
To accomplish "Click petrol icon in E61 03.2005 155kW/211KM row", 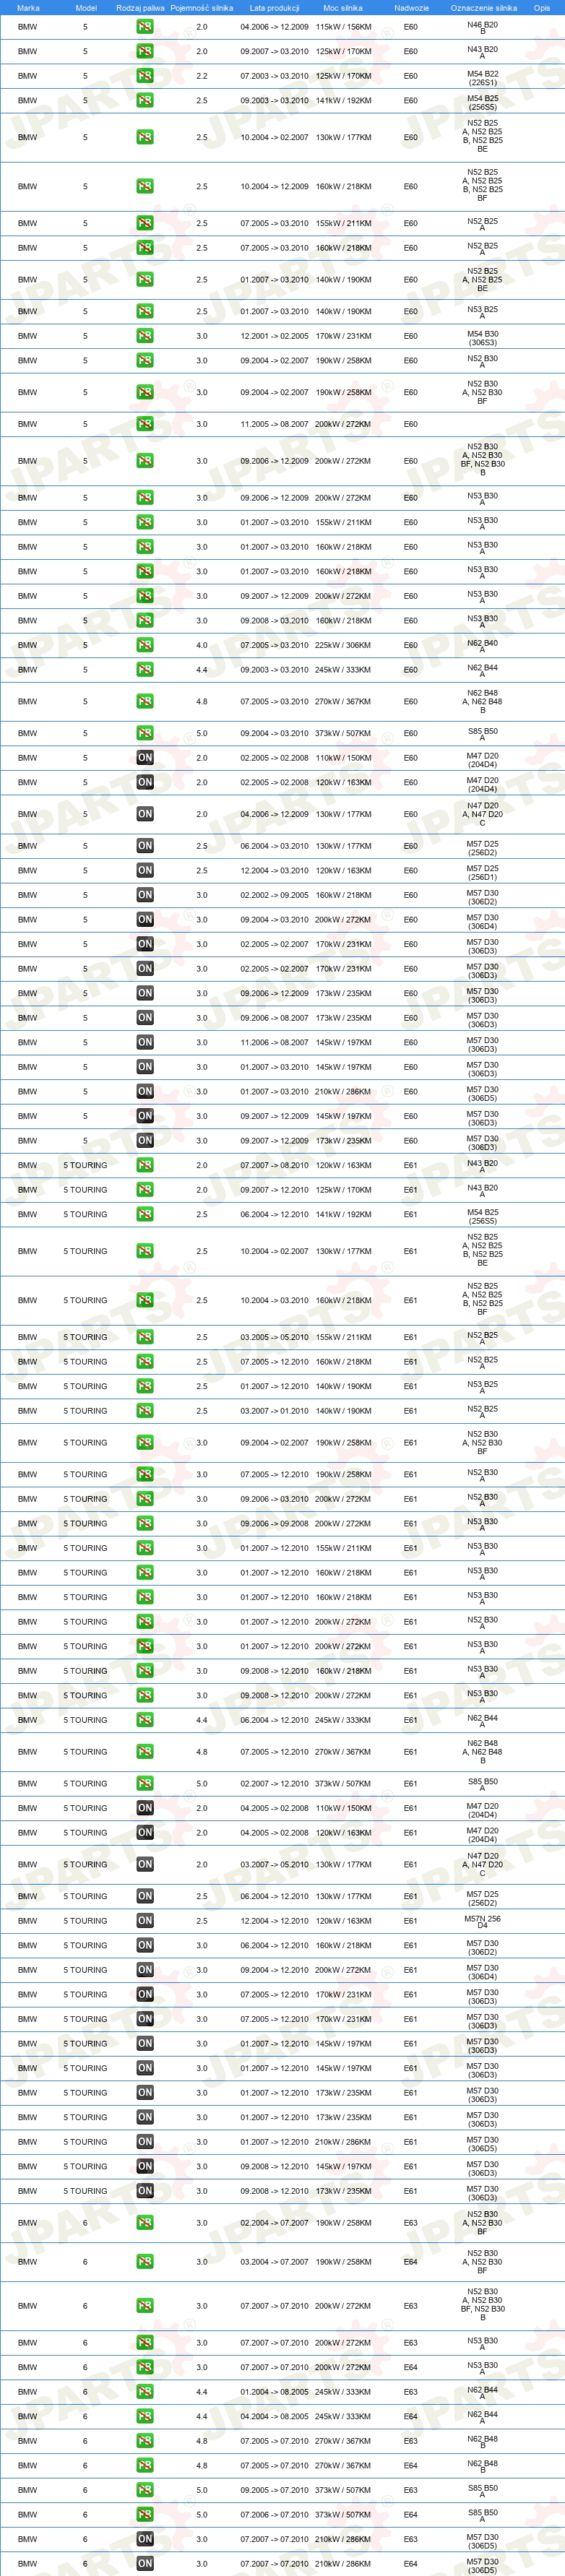I will (x=145, y=1337).
